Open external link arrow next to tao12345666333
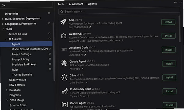184x110 pixels. [x=90, y=27]
